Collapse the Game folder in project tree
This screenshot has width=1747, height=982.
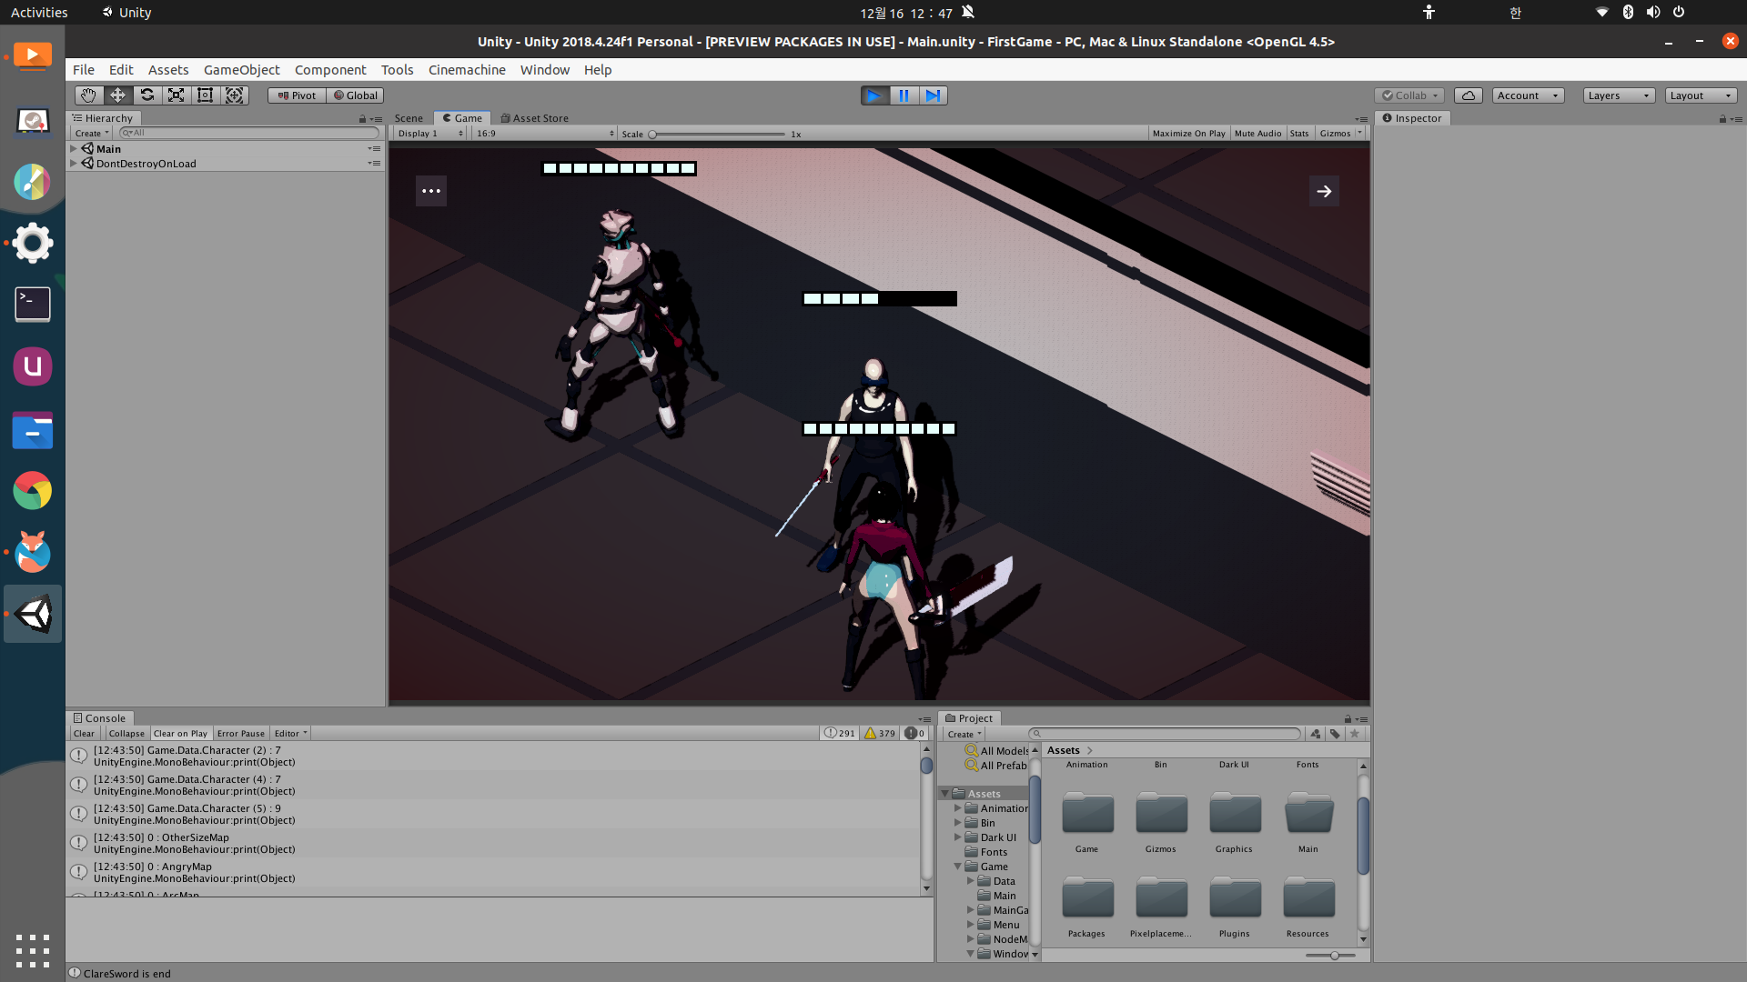pyautogui.click(x=957, y=867)
